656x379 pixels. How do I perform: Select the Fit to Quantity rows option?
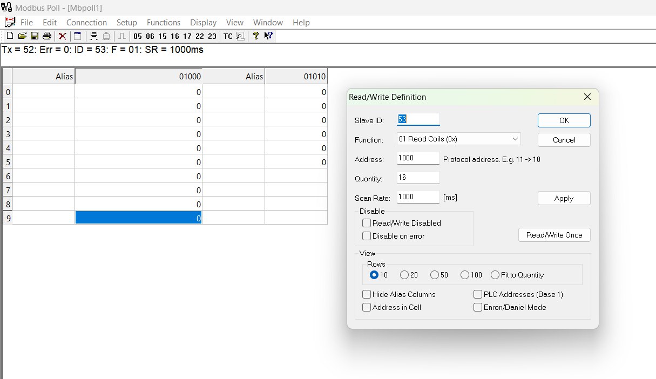click(x=495, y=275)
